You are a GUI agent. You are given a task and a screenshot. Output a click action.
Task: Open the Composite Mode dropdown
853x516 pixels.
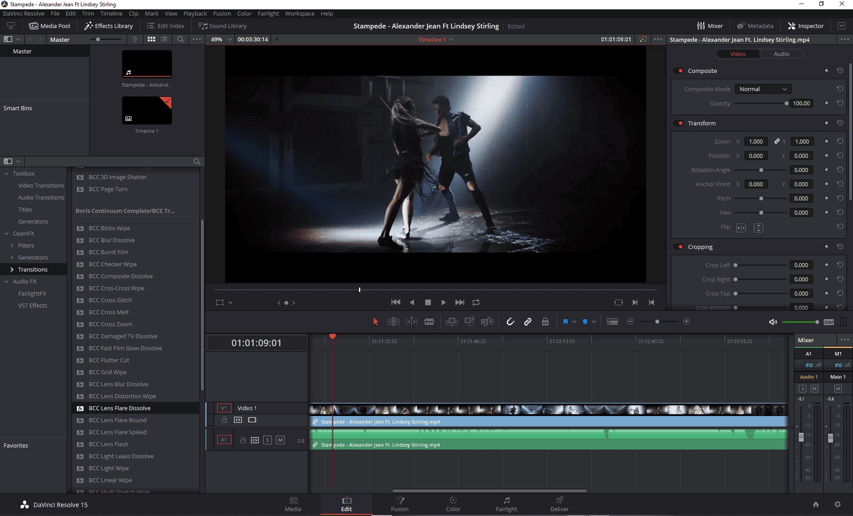pyautogui.click(x=763, y=89)
